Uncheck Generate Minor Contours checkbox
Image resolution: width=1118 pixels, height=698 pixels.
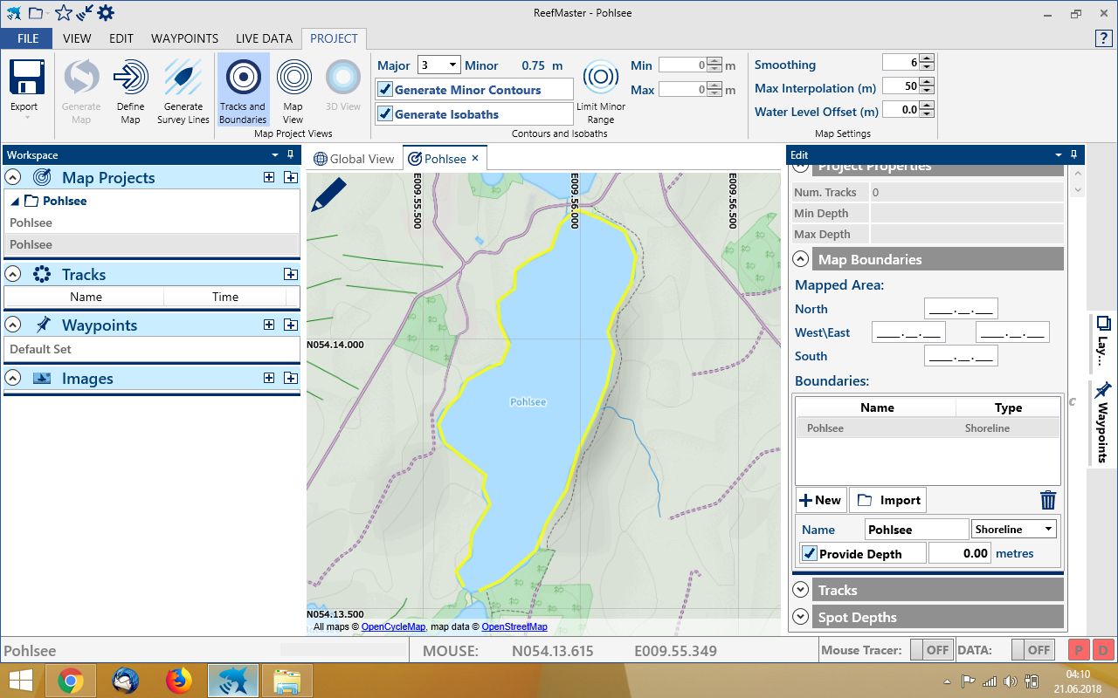pyautogui.click(x=385, y=90)
